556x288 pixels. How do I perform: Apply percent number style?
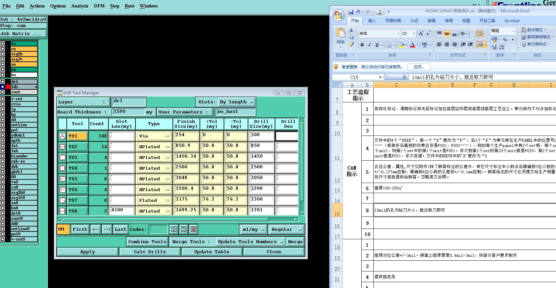tap(505, 40)
